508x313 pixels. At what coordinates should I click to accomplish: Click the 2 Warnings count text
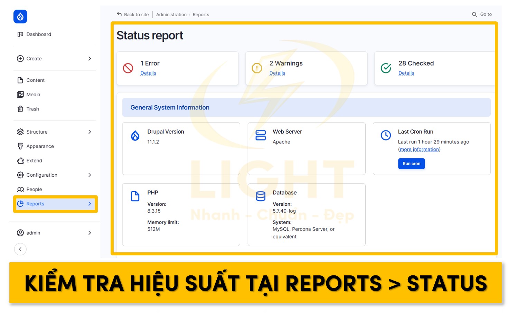286,63
